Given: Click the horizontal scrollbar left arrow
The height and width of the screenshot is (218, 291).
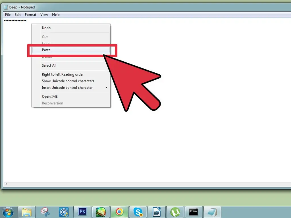Looking at the screenshot, I should click(6, 184).
